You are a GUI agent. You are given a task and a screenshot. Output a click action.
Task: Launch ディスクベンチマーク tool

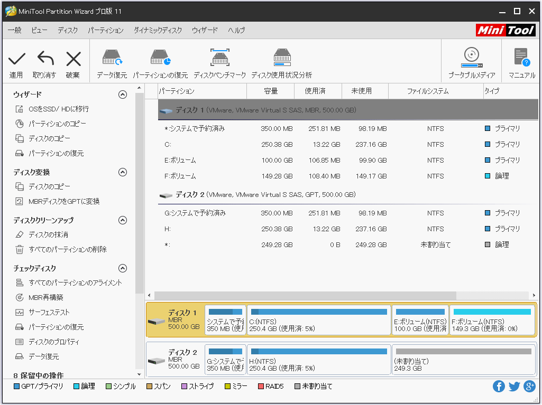[219, 61]
